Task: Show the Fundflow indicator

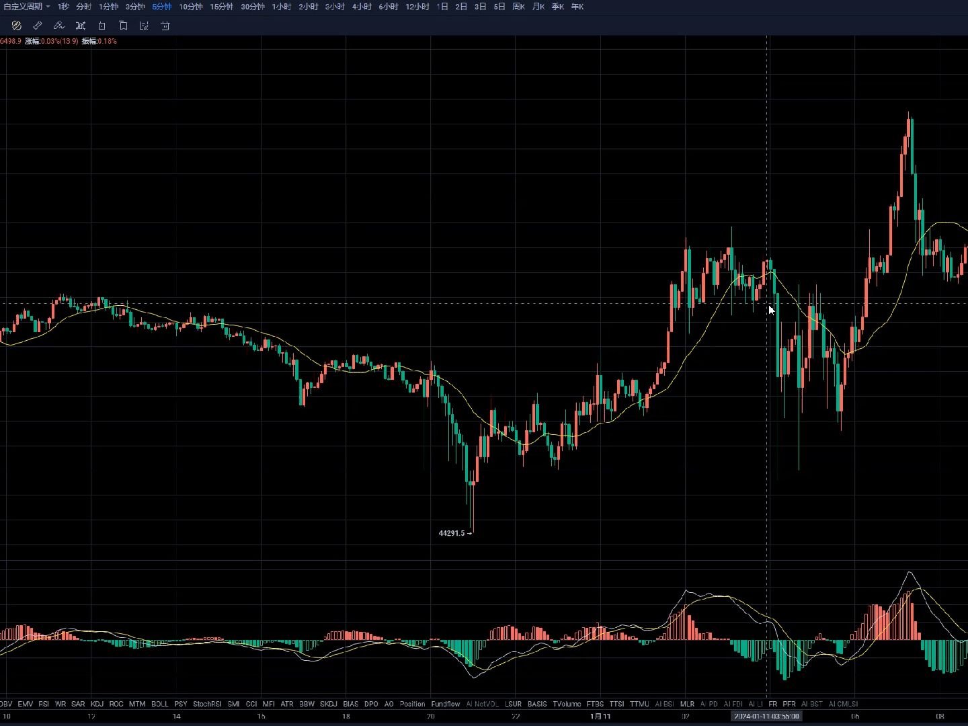Action: [446, 704]
